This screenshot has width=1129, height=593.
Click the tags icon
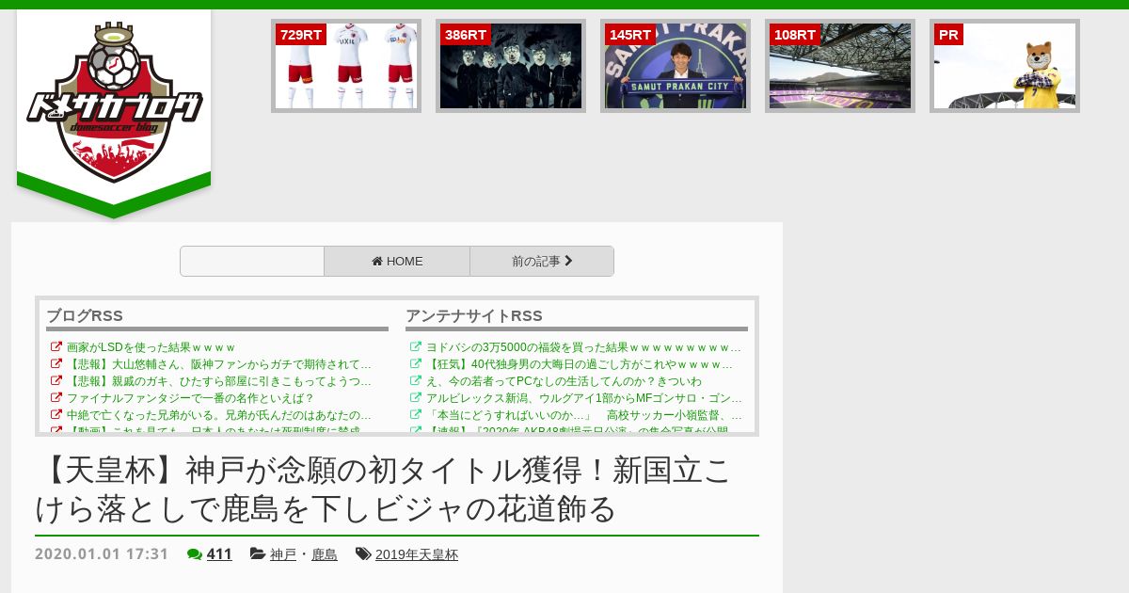[363, 554]
